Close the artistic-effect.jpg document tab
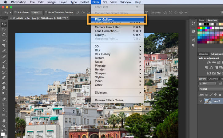 point(11,18)
